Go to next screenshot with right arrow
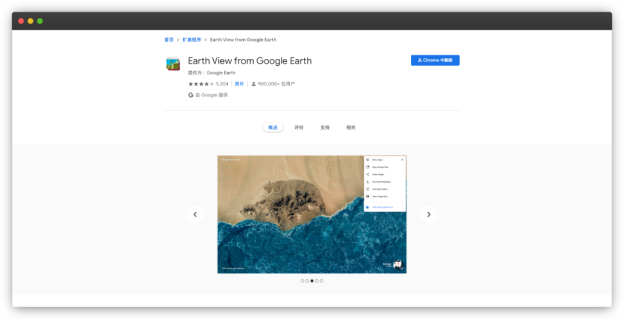This screenshot has height=319, width=624. [429, 215]
